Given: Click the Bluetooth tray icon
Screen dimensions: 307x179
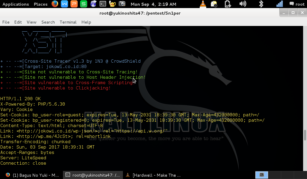Looking at the screenshot, I should point(261,4).
